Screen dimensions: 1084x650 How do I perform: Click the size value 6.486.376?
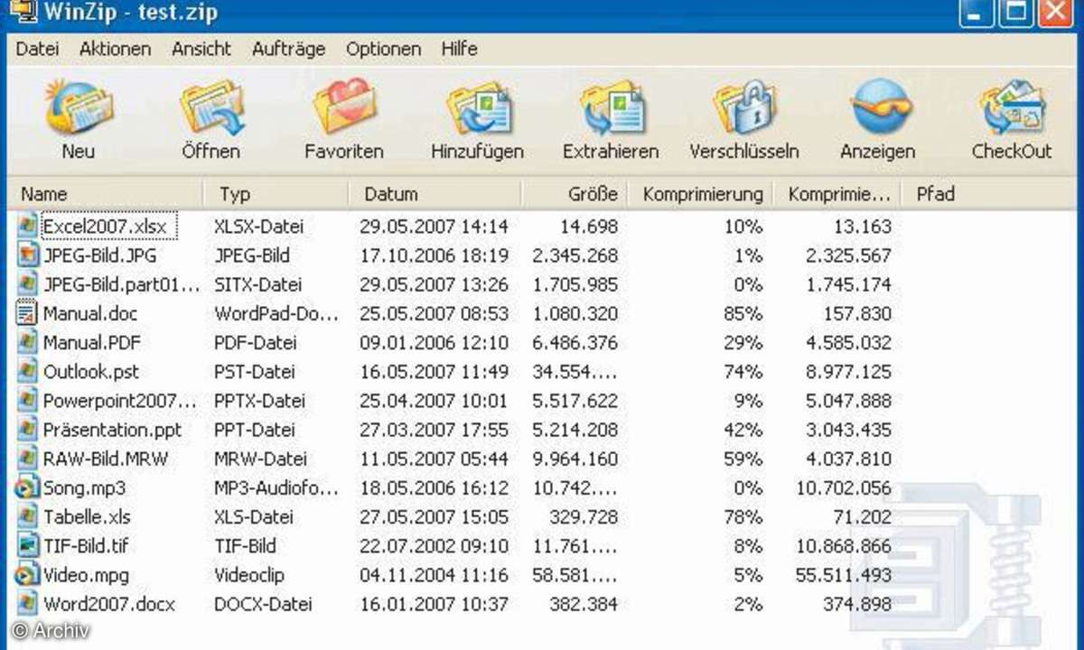pos(575,342)
